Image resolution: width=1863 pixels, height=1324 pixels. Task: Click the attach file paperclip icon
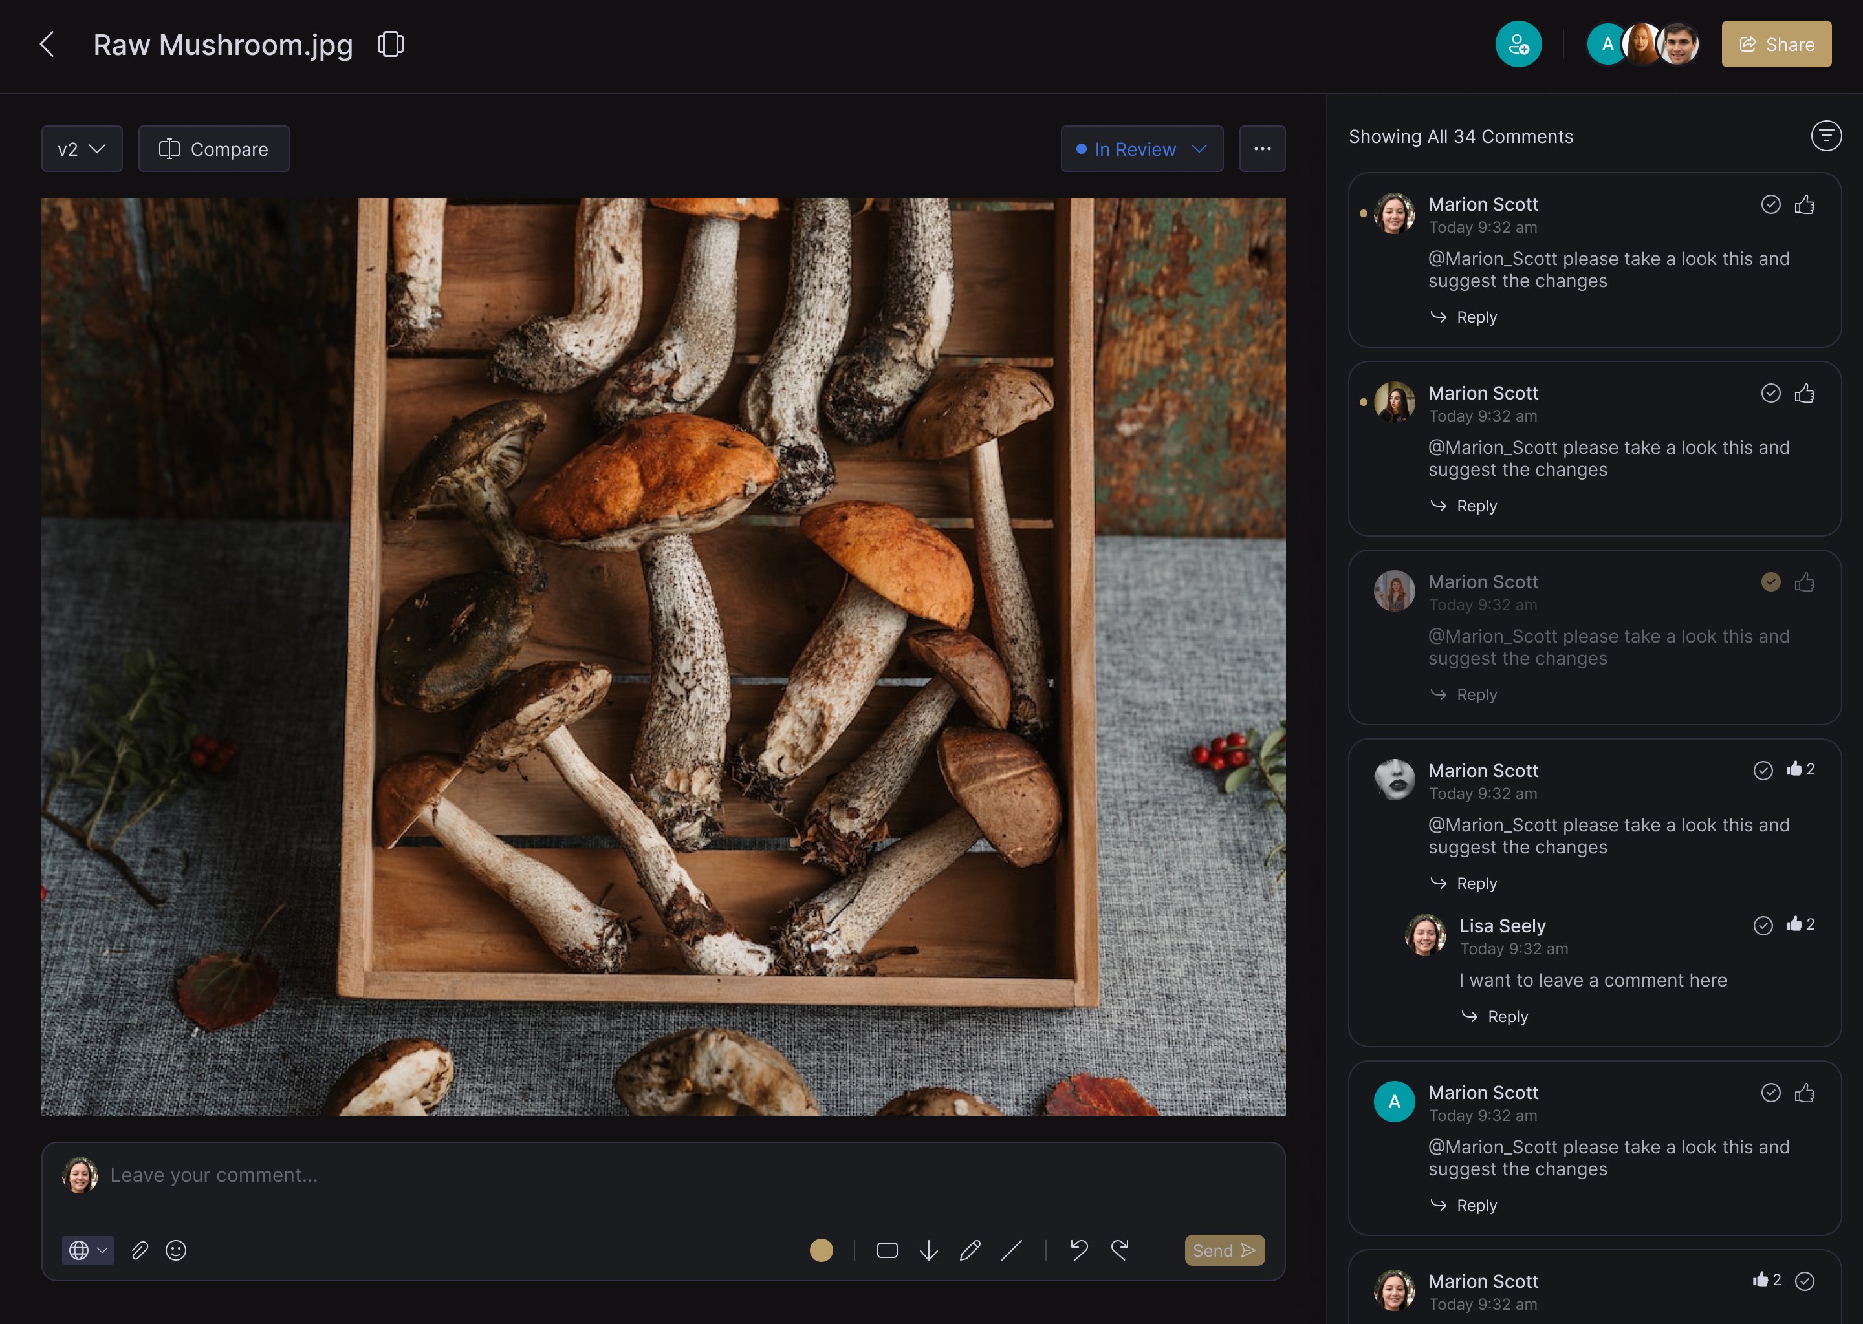click(140, 1250)
